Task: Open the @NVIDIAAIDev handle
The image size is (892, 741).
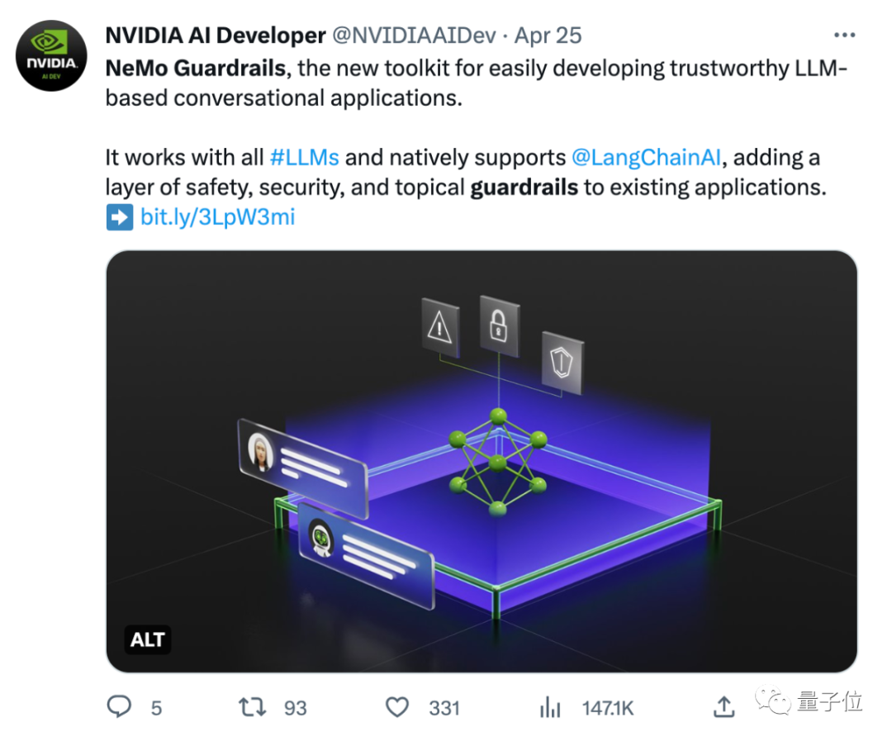Action: (x=414, y=36)
